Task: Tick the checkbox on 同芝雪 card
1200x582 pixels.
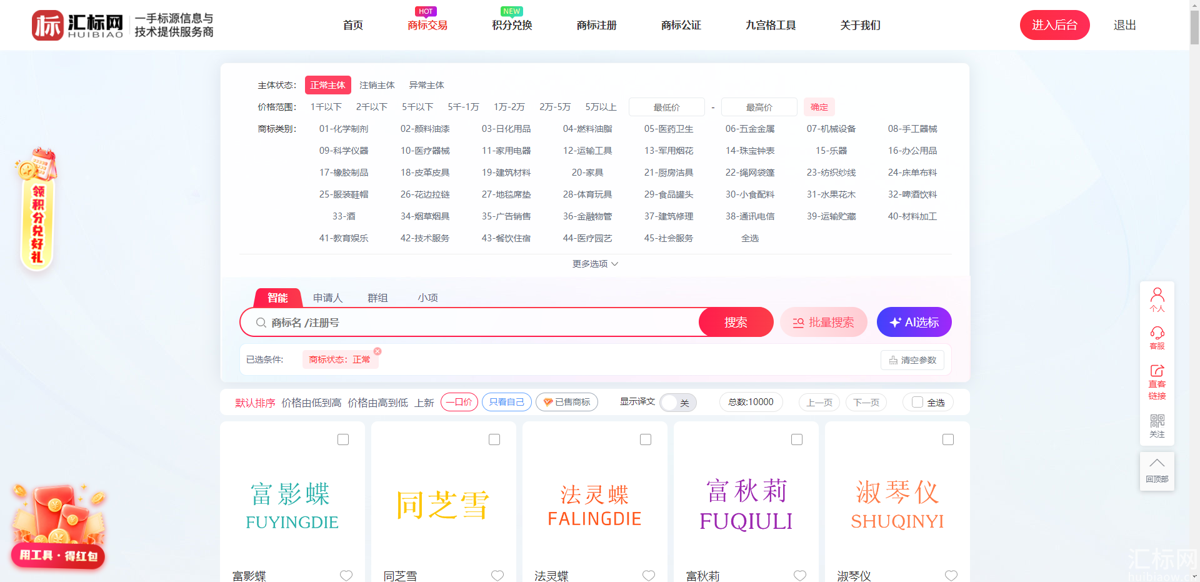Action: click(x=494, y=439)
